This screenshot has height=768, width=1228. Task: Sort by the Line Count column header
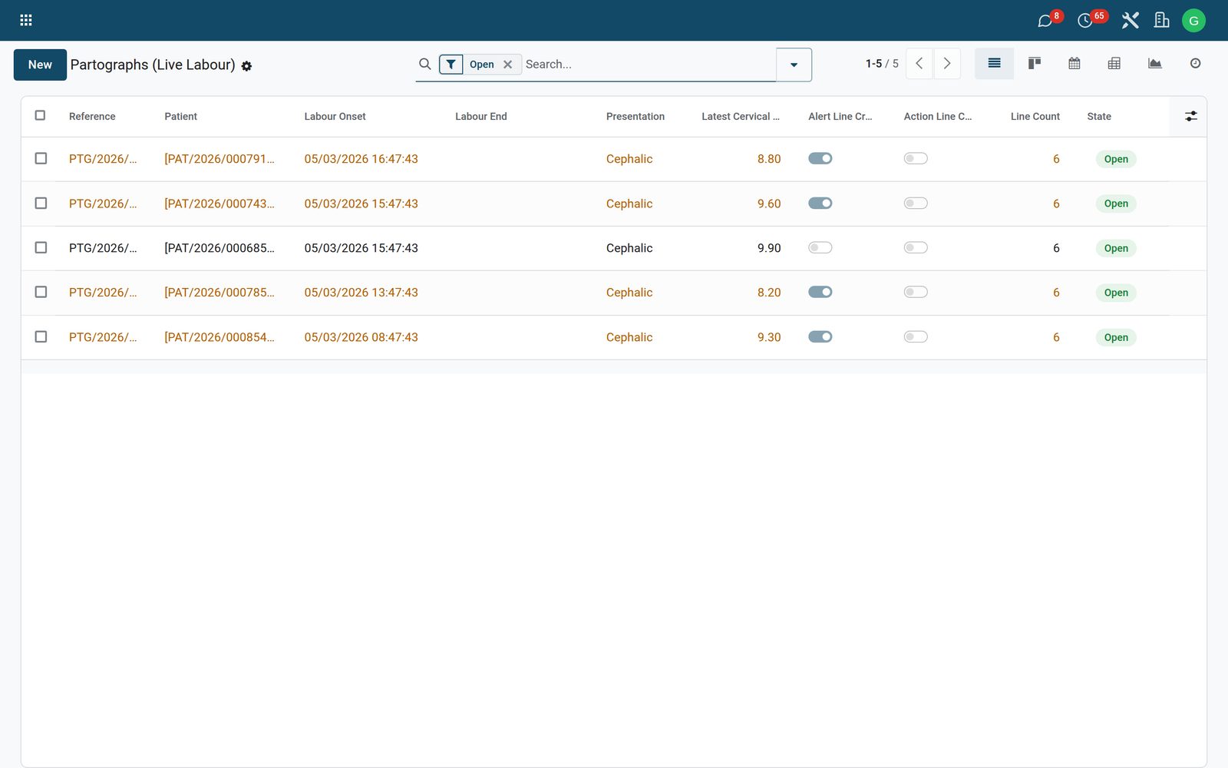click(1035, 117)
